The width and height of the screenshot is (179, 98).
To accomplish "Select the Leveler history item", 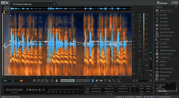I will pyautogui.click(x=159, y=87).
